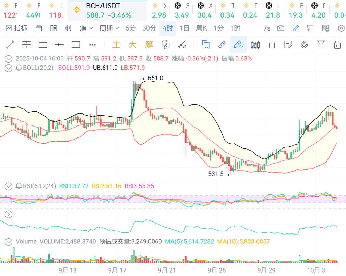Screen dimensions: 346x276
Task: Select the 4时 timeframe tab
Action: pyautogui.click(x=168, y=28)
